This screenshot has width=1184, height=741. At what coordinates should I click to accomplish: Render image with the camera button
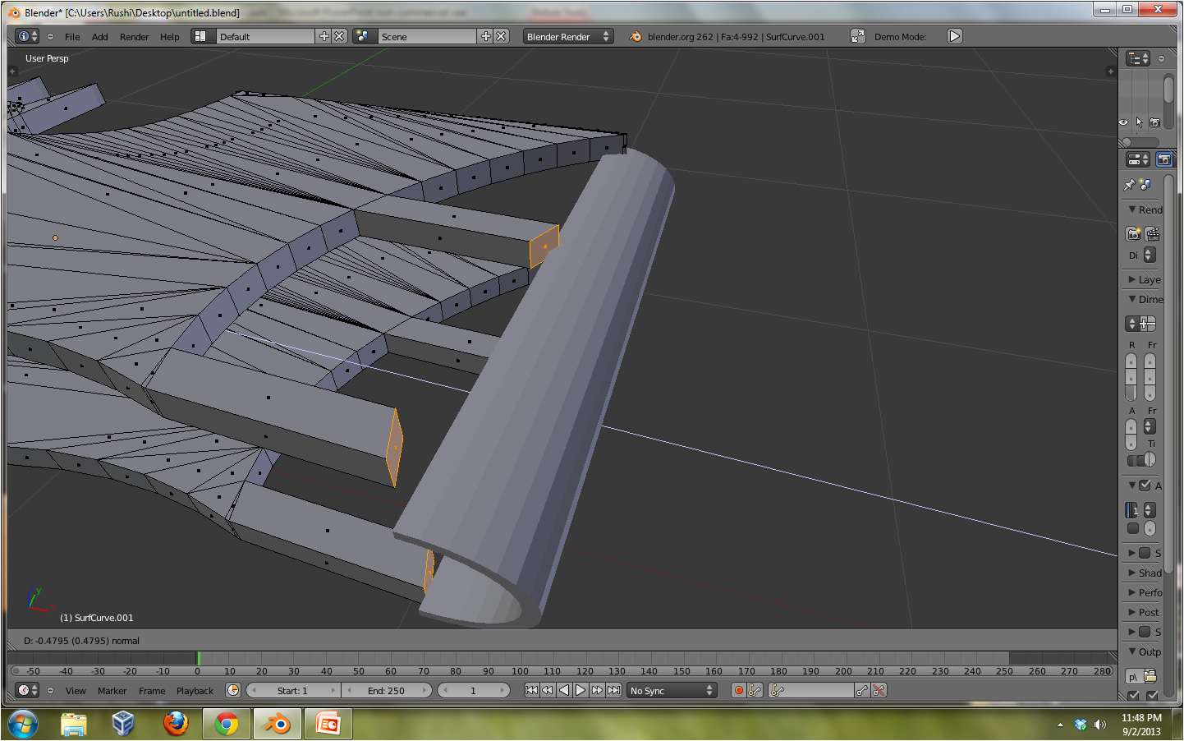click(1133, 234)
